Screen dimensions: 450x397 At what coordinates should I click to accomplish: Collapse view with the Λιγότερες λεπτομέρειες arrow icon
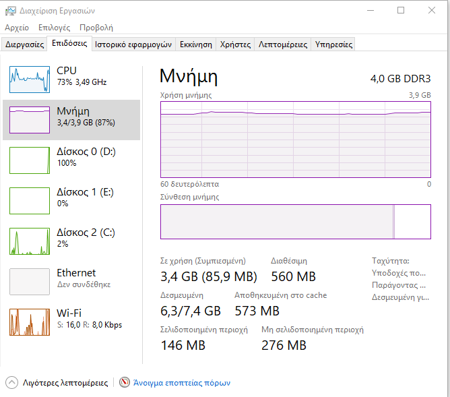tap(11, 382)
